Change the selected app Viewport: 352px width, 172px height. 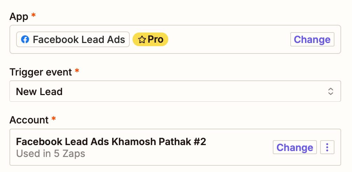click(312, 40)
